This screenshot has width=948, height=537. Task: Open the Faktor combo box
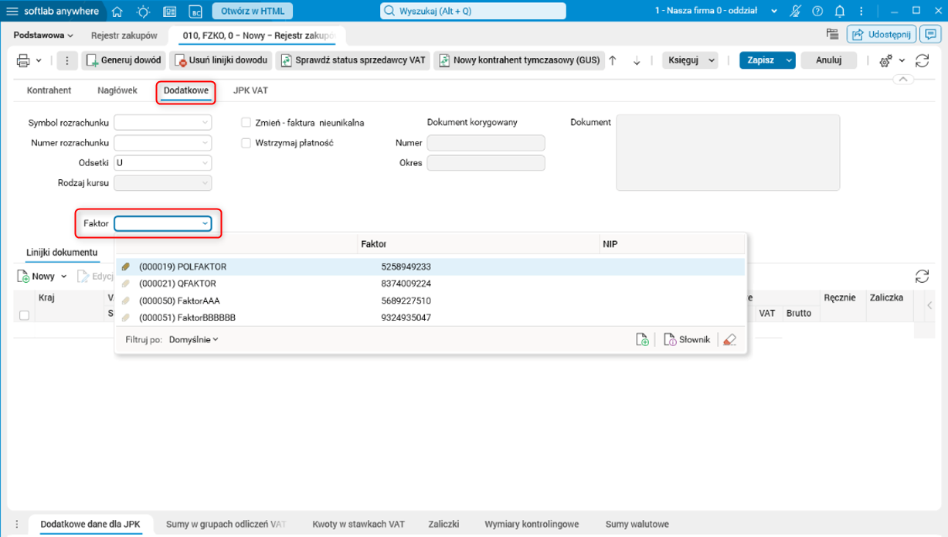[162, 223]
